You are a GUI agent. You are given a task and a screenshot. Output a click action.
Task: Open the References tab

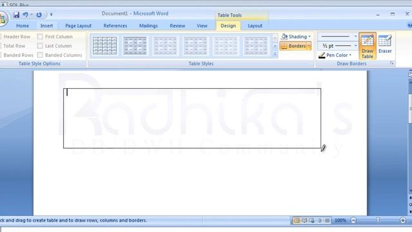point(115,26)
